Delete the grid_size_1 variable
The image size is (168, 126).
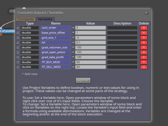pos(144,37)
